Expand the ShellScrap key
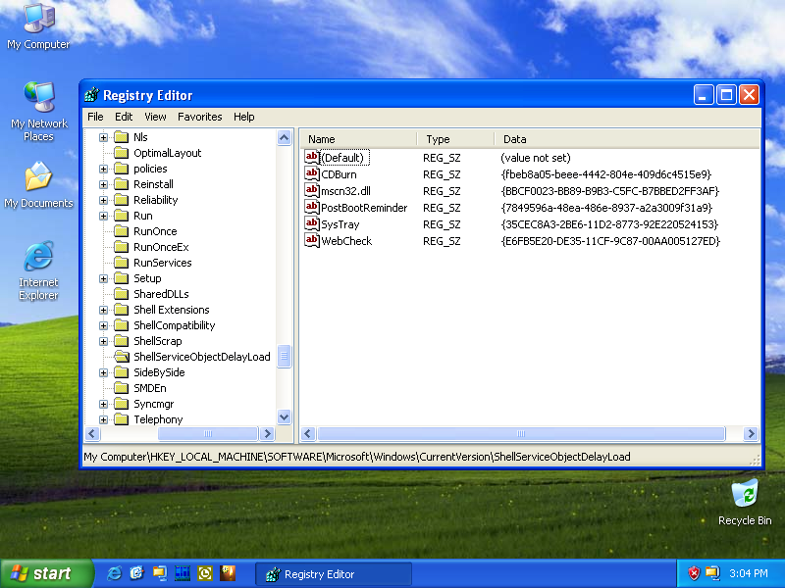785x588 pixels. click(x=103, y=341)
